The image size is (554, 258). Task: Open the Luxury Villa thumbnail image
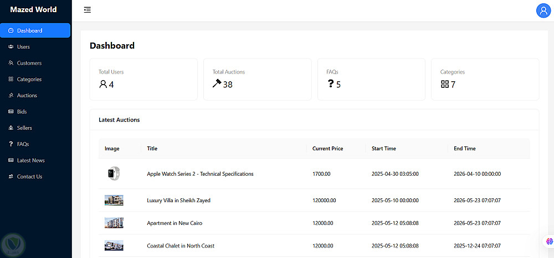pyautogui.click(x=114, y=200)
